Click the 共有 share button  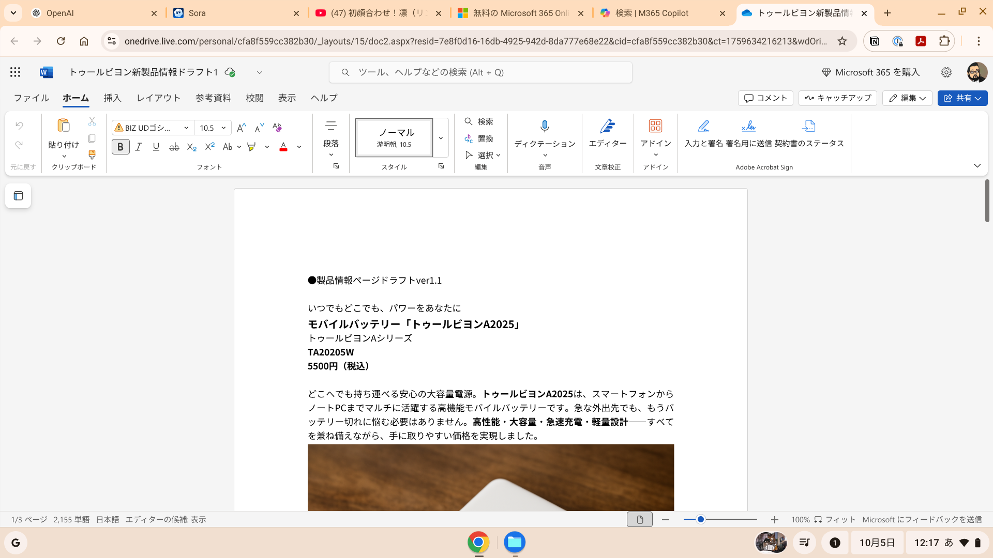[962, 98]
